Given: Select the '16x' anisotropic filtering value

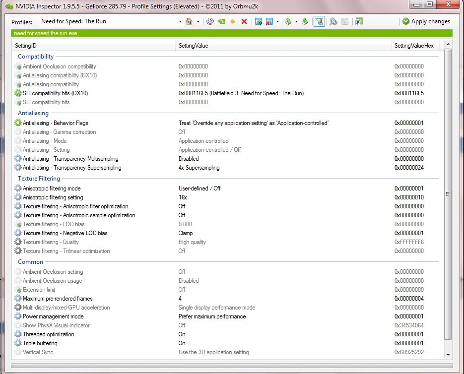Looking at the screenshot, I should coord(183,197).
